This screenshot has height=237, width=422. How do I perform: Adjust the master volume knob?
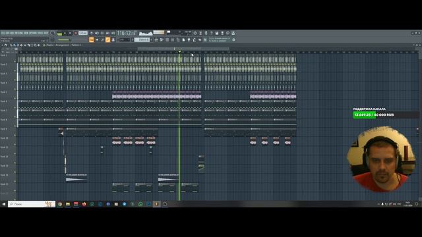(x=53, y=33)
